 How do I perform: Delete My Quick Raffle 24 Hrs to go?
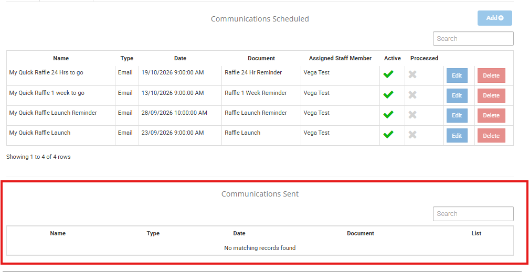491,75
